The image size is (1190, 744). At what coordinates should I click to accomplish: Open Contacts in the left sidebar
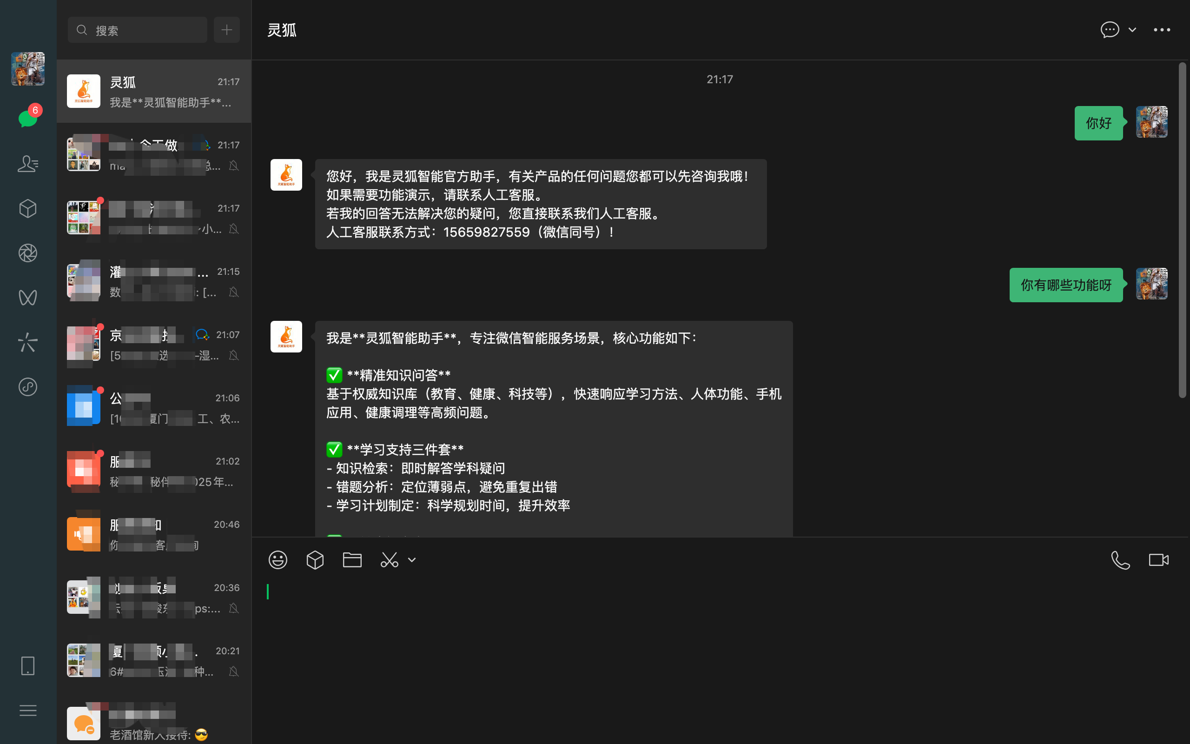[x=27, y=163]
